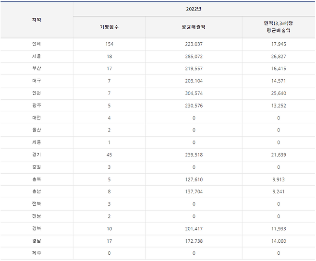
Task: Select the 경북 average sales value 201,417
Action: 194,229
